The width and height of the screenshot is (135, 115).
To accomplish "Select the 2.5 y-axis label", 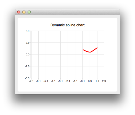I will tap(28, 43).
